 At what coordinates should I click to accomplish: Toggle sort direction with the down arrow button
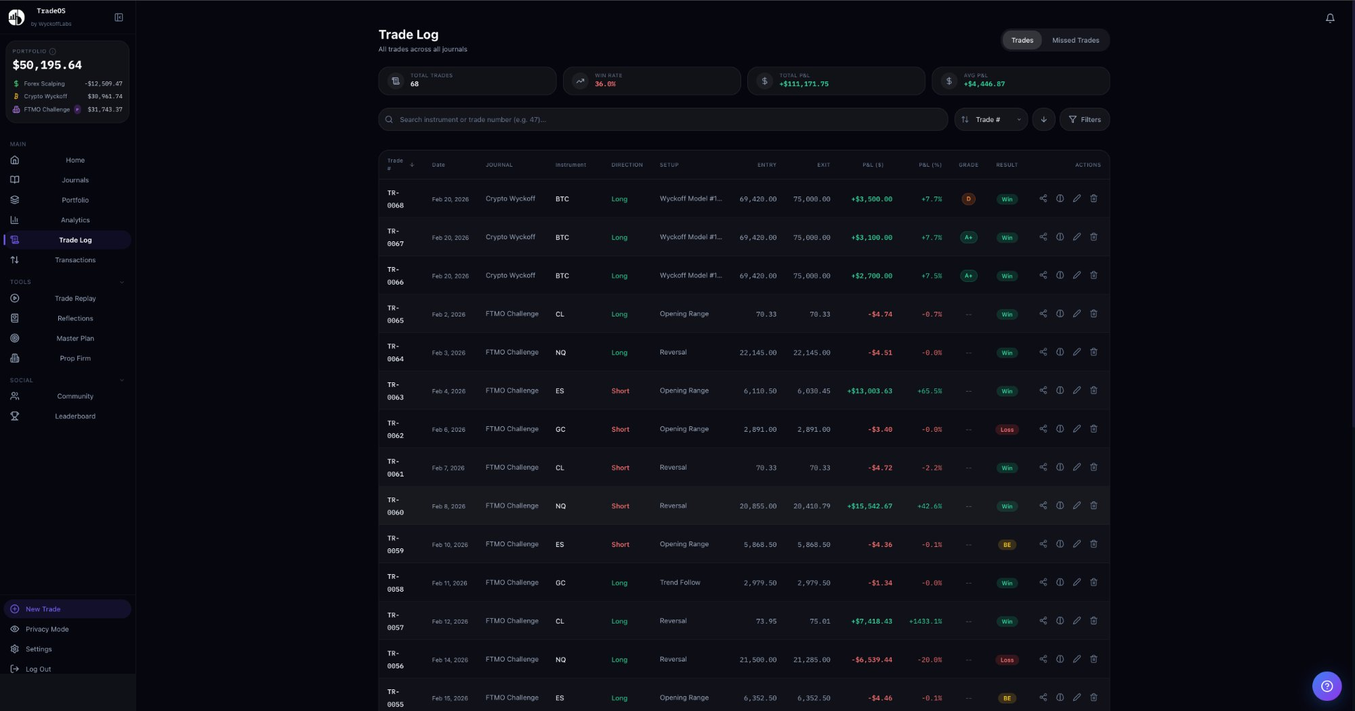pos(1043,119)
